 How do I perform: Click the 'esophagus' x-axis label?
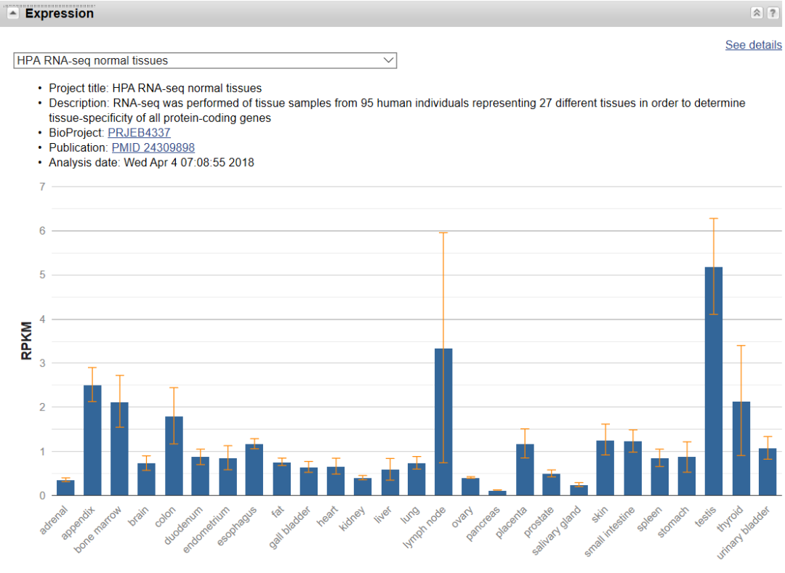237,526
